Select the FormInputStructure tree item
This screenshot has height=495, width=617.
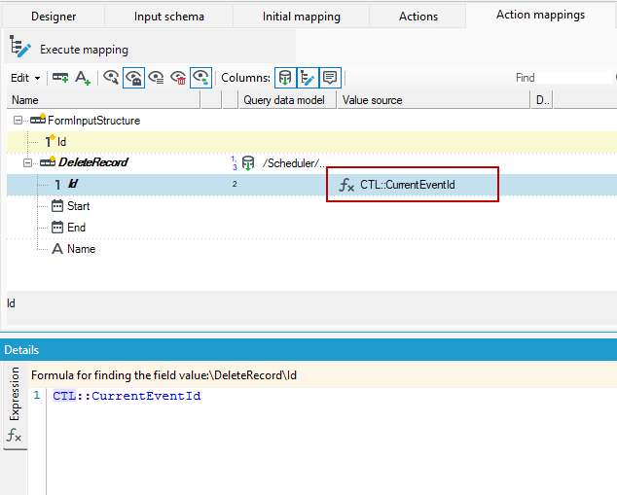tap(93, 121)
